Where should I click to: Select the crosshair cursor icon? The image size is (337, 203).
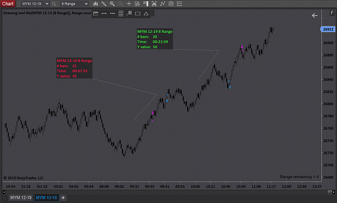[129, 4]
